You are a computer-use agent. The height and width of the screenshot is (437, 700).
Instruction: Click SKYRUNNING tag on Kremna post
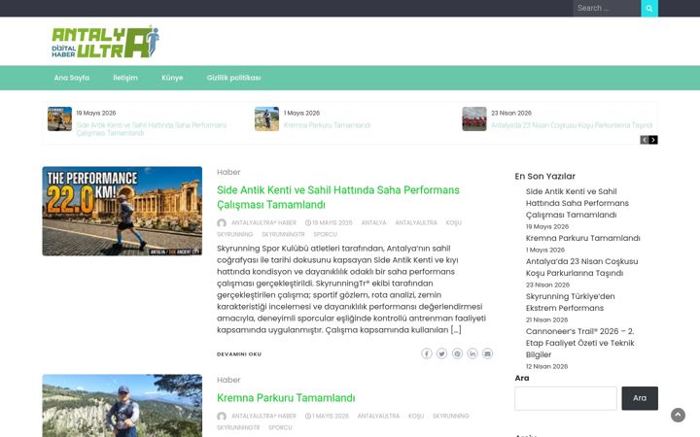pos(451,416)
